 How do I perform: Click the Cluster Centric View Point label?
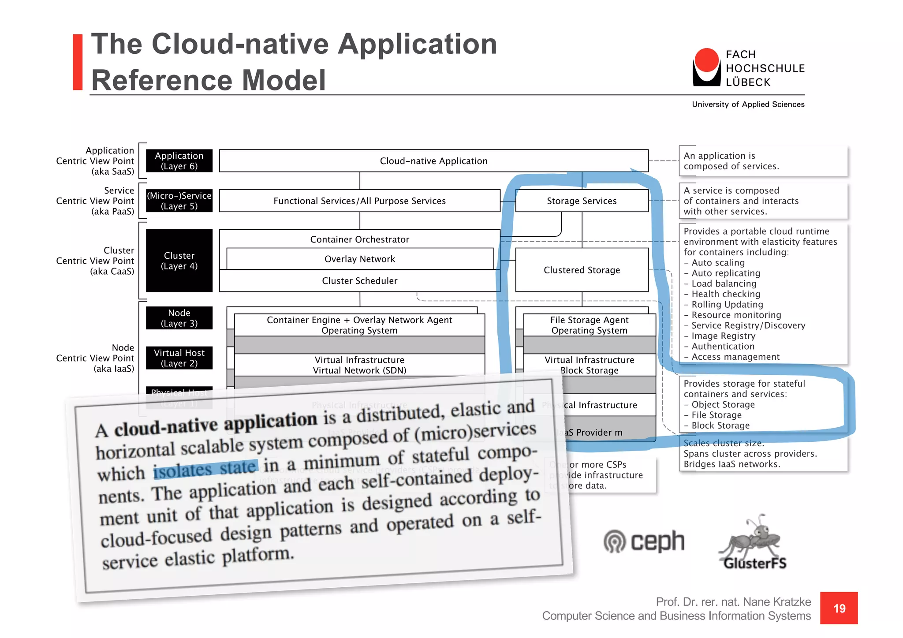95,261
